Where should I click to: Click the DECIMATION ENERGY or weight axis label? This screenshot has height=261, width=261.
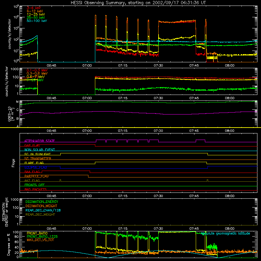[5, 212]
